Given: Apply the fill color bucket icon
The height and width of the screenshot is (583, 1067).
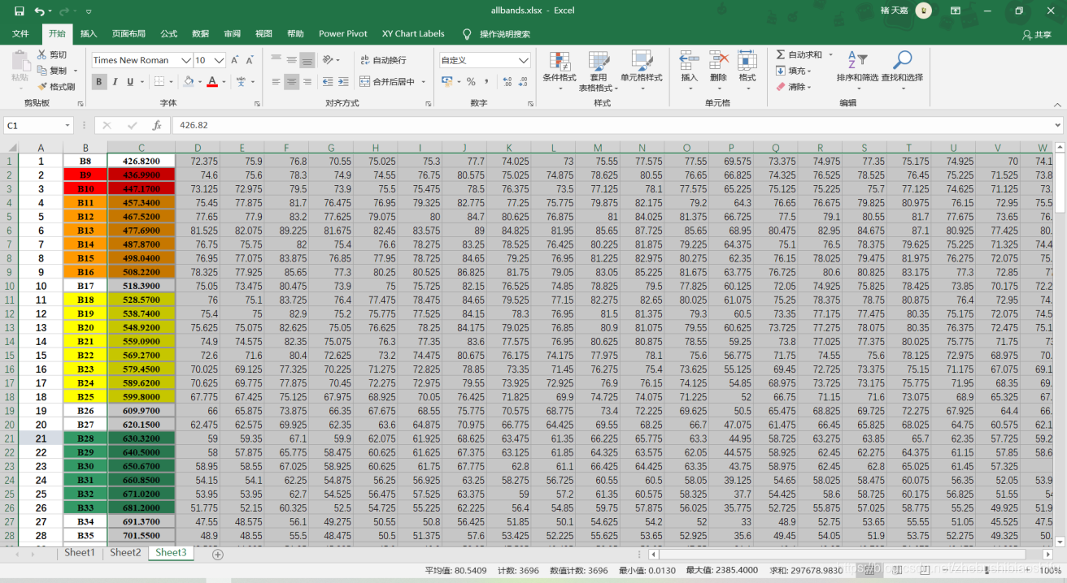Looking at the screenshot, I should 188,81.
